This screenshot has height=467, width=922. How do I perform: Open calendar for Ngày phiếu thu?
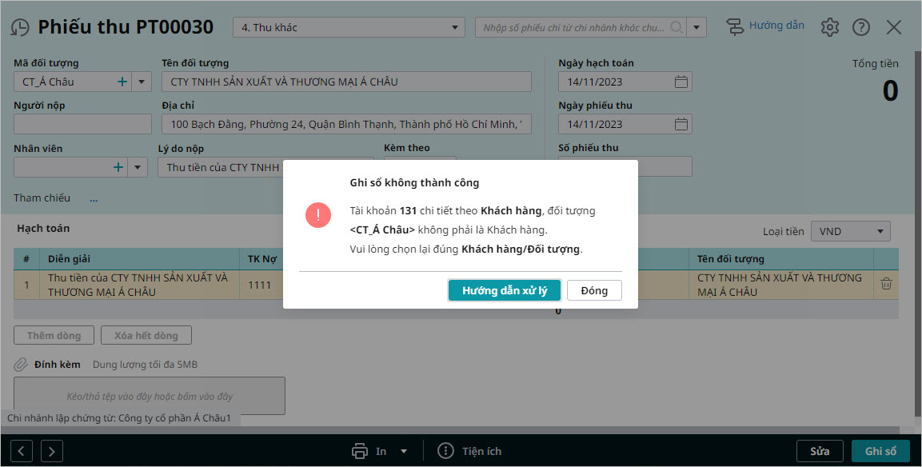[681, 124]
